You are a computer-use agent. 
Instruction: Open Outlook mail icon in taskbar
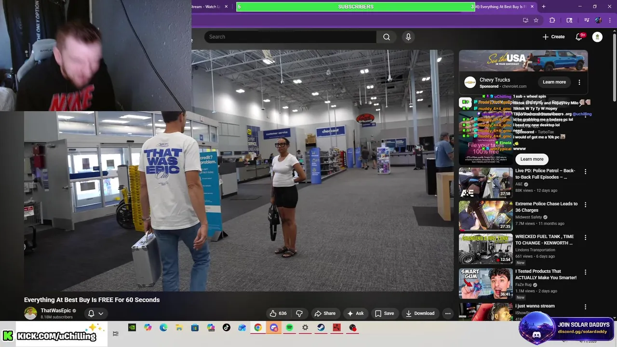[242, 328]
